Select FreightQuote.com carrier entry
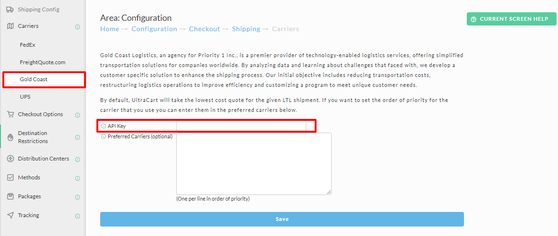This screenshot has height=236, width=558. coord(43,62)
